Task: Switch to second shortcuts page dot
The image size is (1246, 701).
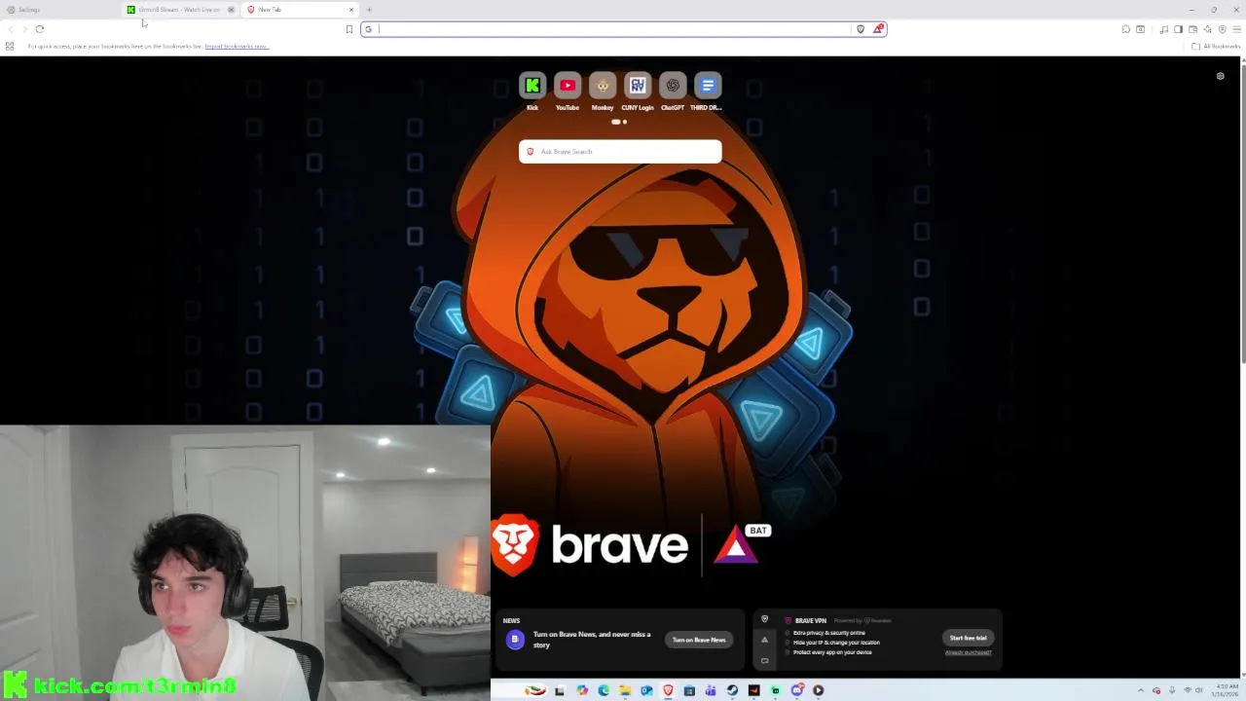Action: coord(625,122)
